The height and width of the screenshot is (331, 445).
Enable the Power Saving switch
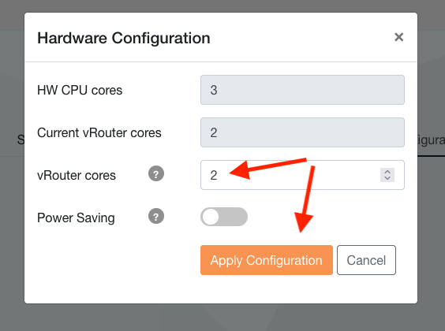point(224,217)
